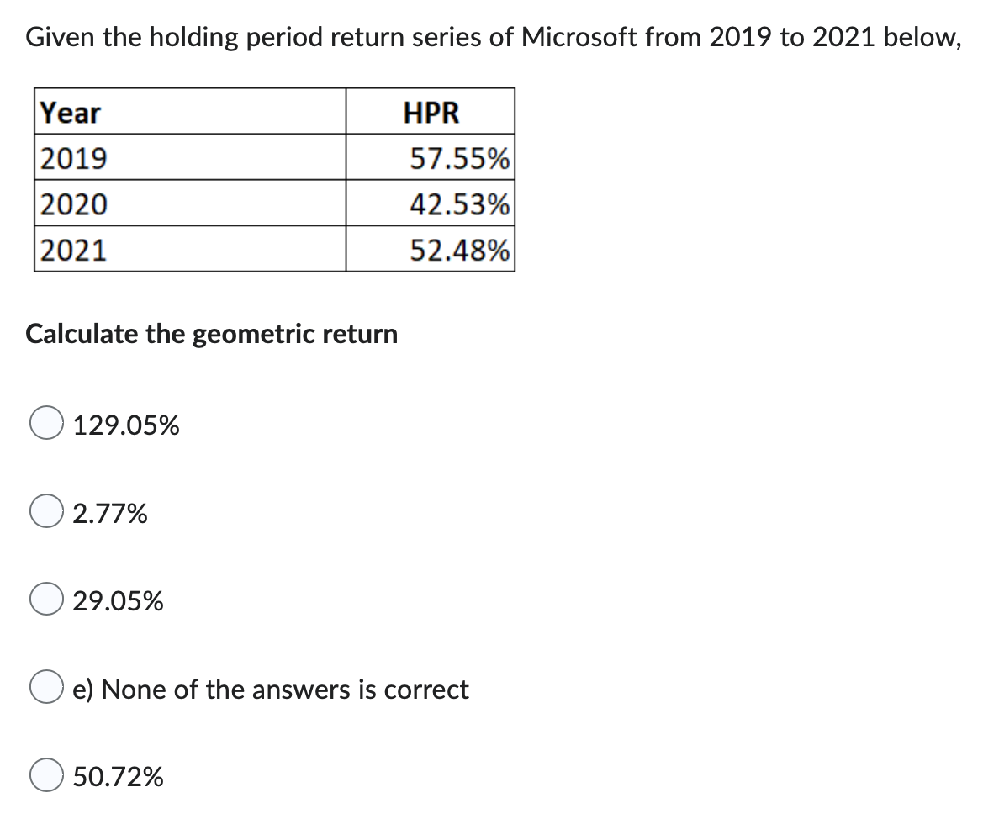Click the question text about Microsoft returns
999x819 pixels.
494,37
